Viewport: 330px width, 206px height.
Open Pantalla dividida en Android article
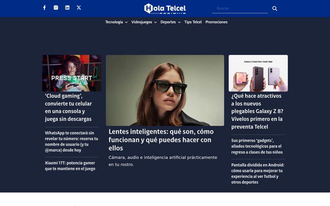[x=258, y=173]
